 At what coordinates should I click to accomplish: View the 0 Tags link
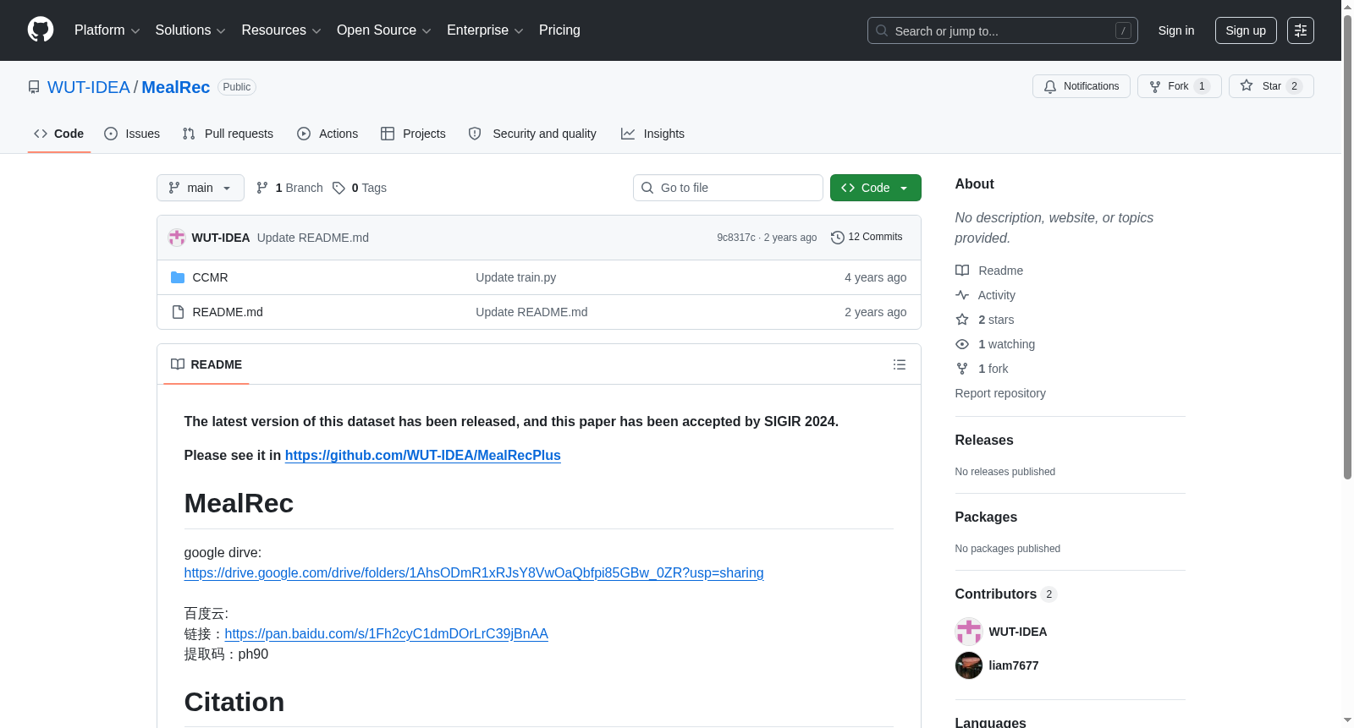(x=360, y=188)
